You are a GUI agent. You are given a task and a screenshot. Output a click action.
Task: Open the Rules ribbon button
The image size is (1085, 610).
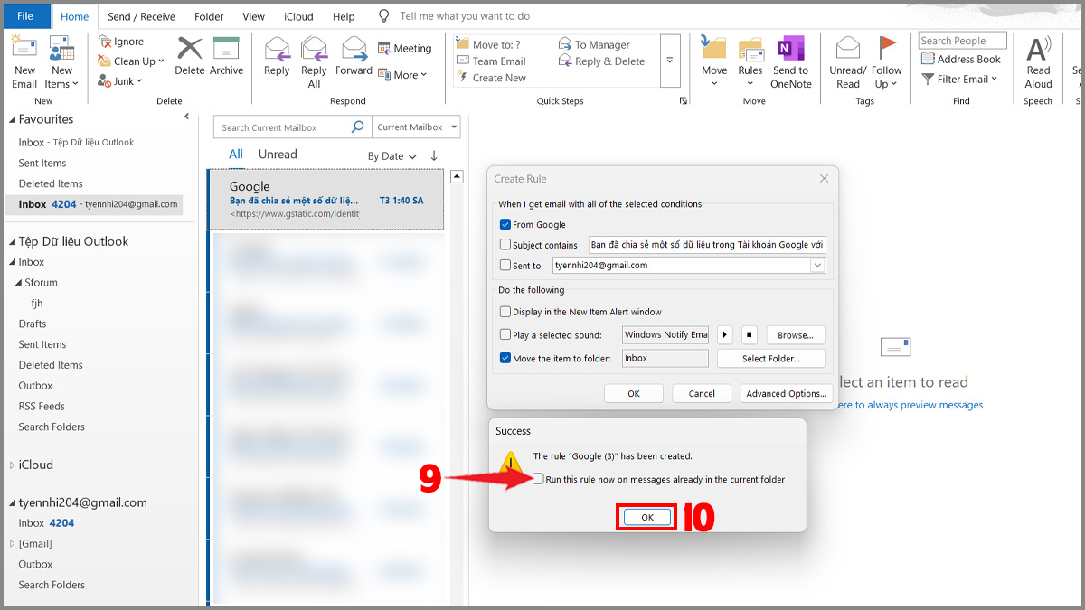tap(750, 62)
